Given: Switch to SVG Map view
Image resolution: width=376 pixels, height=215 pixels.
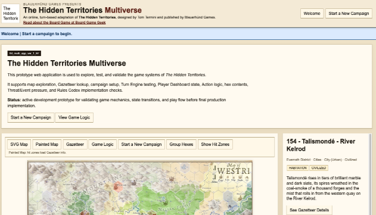Looking at the screenshot, I should [x=19, y=144].
